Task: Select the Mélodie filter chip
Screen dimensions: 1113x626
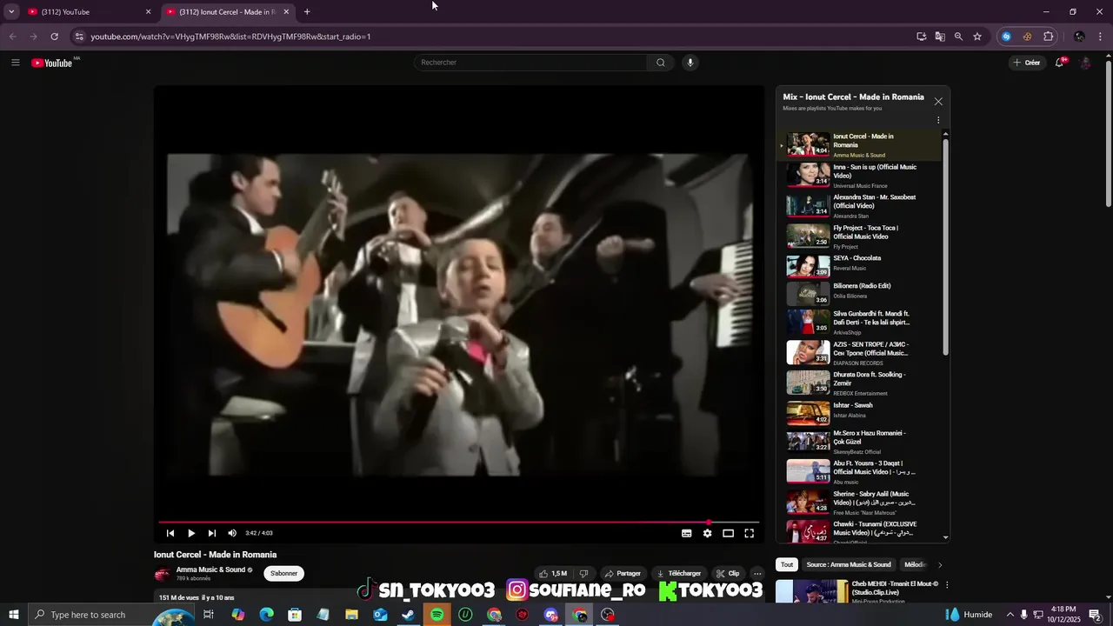Action: coord(915,564)
